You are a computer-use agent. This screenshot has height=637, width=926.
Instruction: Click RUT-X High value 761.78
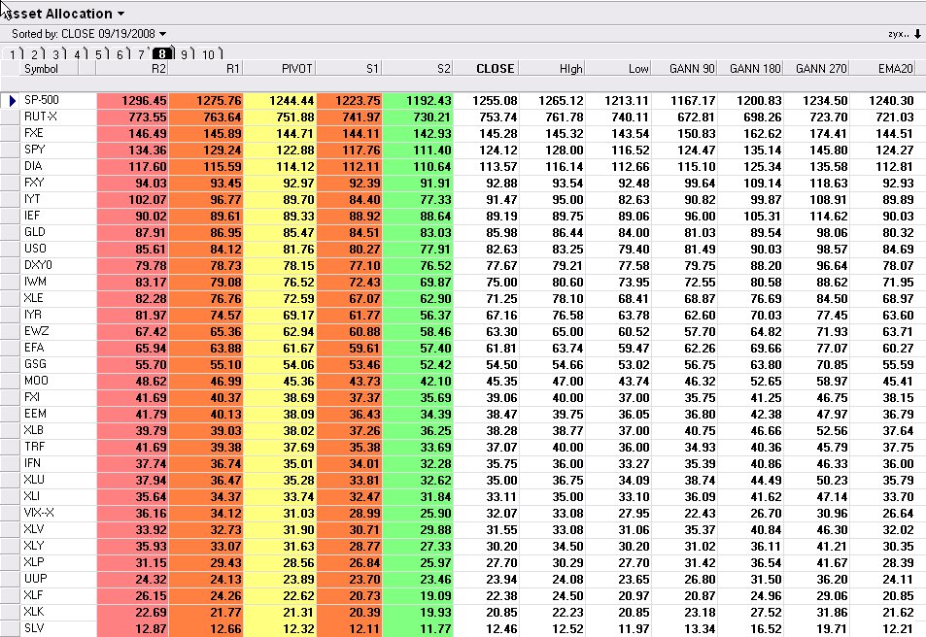point(565,117)
